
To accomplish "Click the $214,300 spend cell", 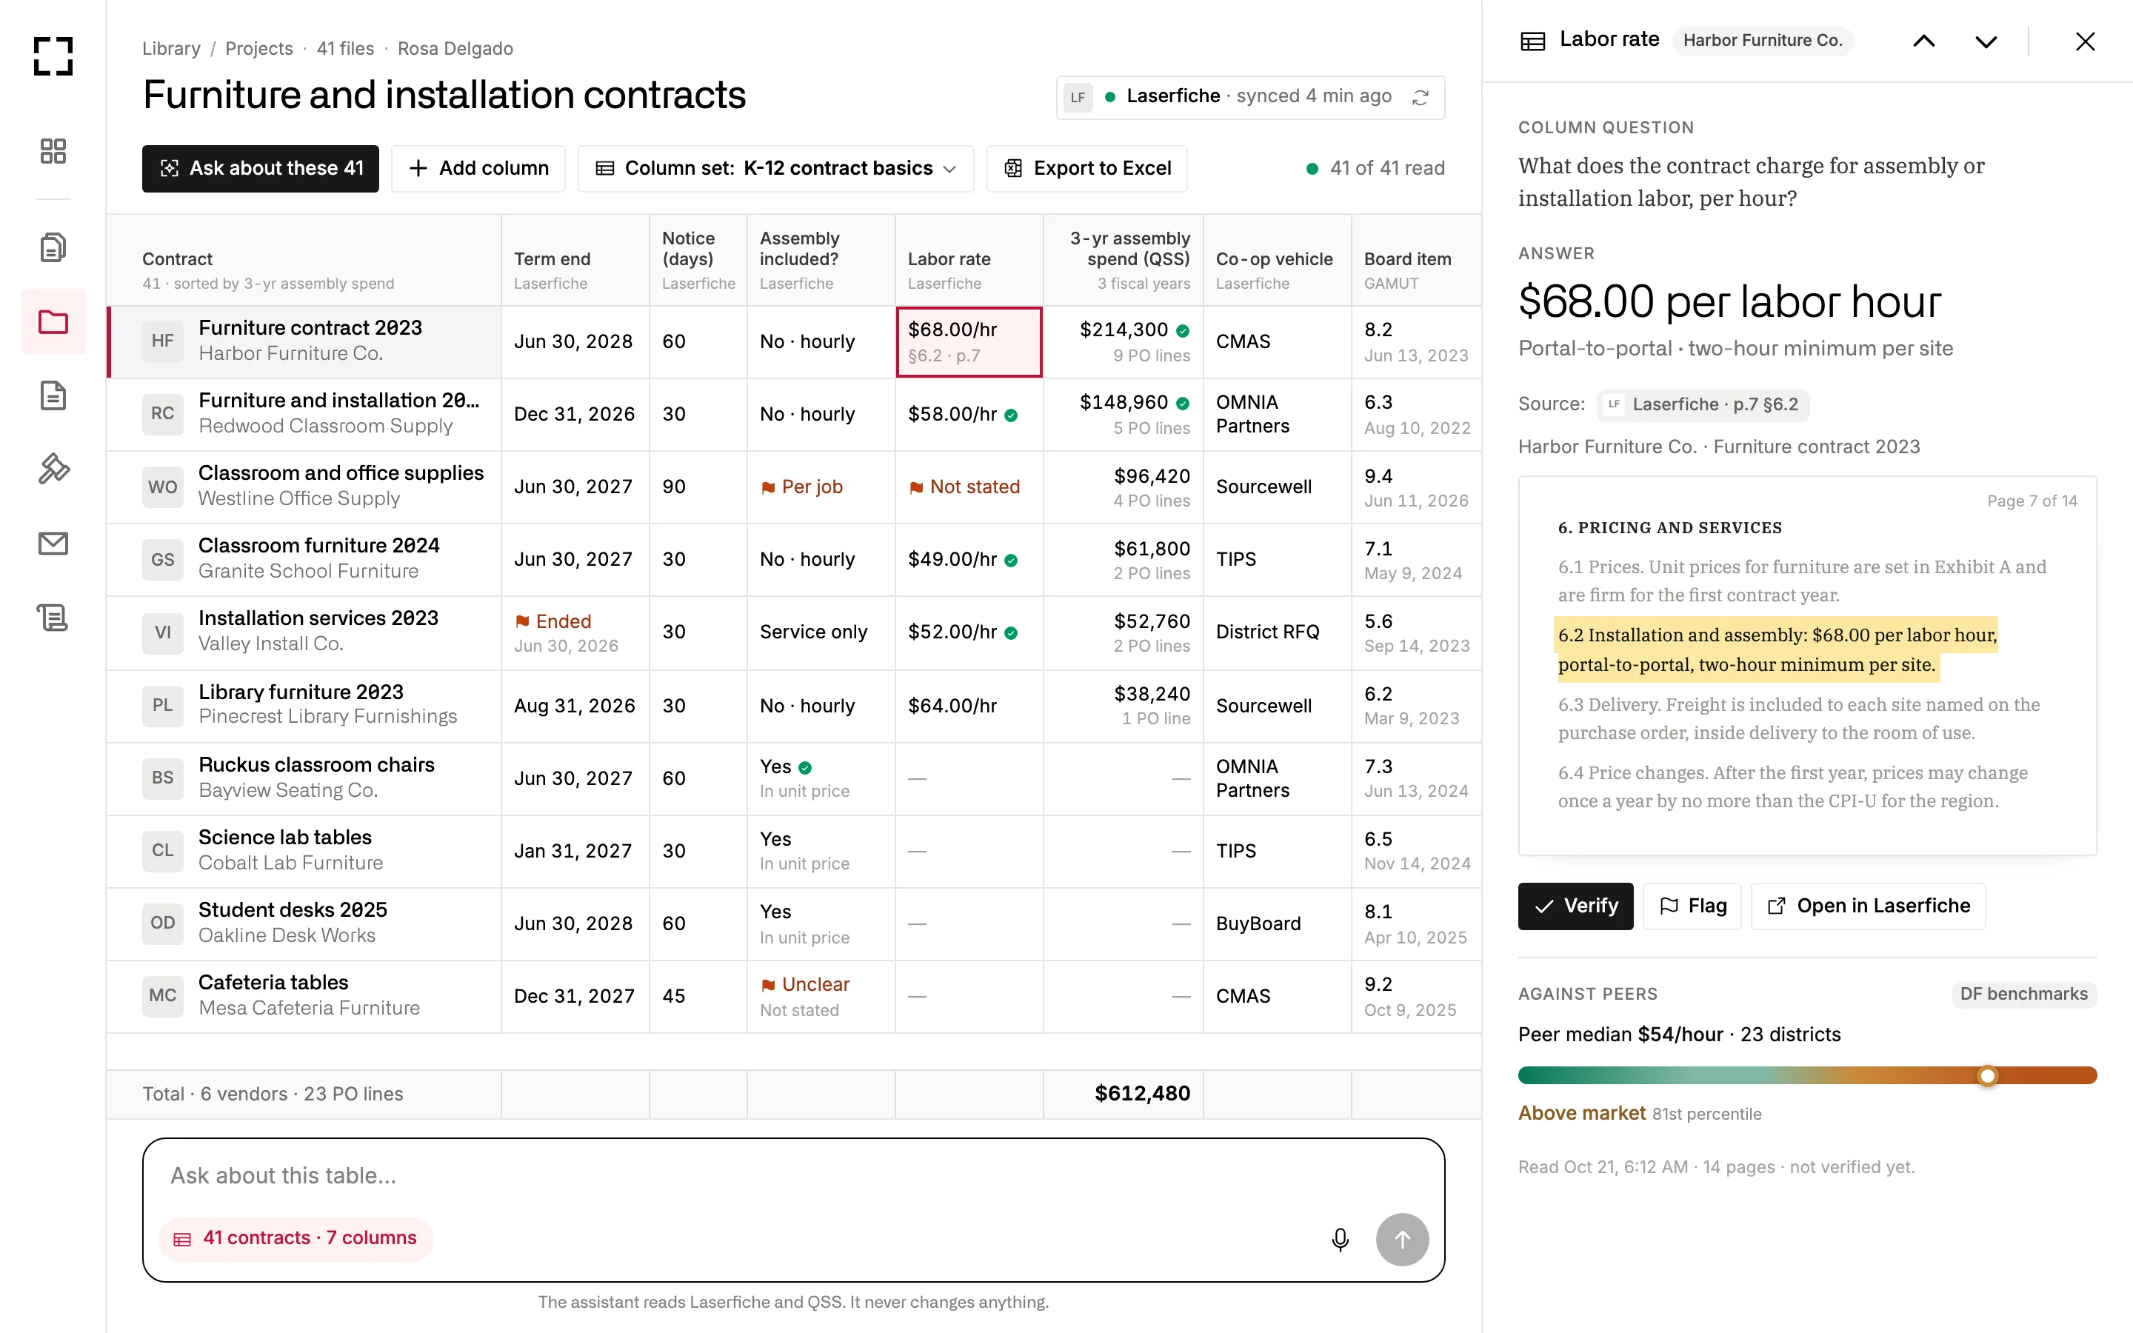I will coord(1123,342).
